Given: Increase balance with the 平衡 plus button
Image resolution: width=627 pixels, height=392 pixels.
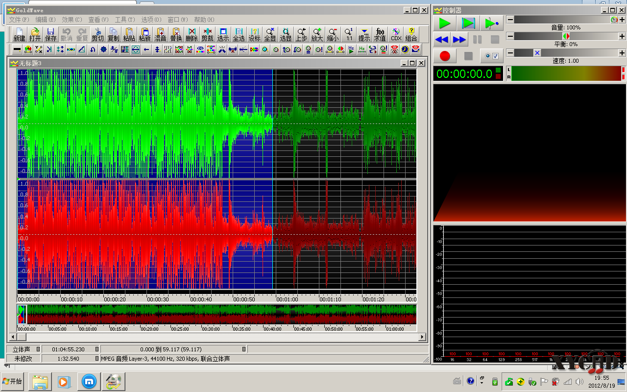Looking at the screenshot, I should click(x=622, y=36).
